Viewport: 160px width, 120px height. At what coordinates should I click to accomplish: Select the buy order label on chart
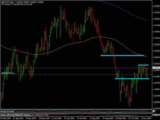click(8, 73)
